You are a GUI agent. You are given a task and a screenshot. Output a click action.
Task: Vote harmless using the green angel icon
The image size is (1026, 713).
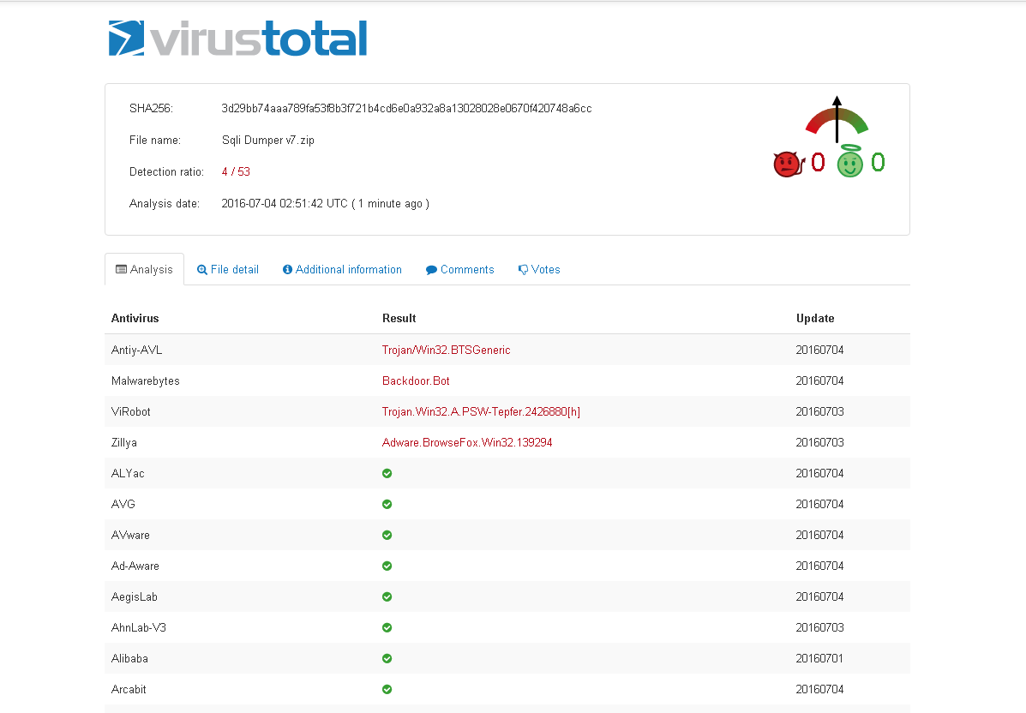[x=849, y=163]
